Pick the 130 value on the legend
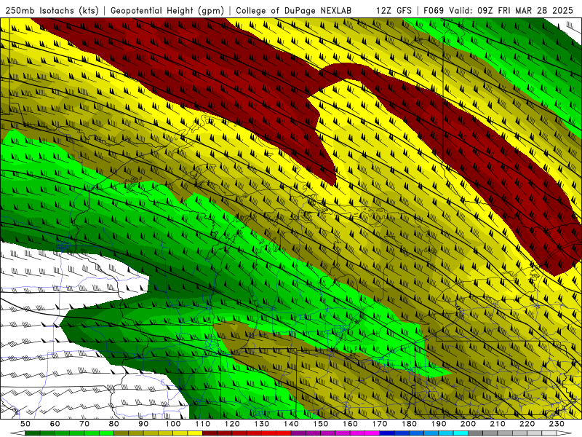 [x=261, y=424]
